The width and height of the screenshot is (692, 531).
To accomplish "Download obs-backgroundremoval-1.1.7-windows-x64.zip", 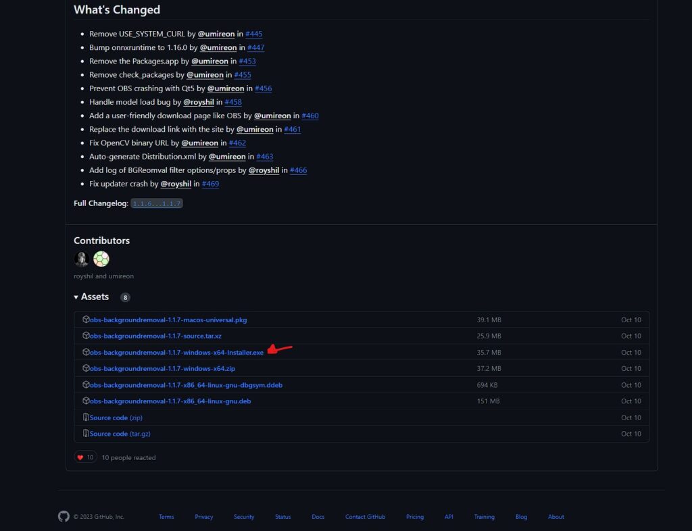I will pyautogui.click(x=162, y=368).
